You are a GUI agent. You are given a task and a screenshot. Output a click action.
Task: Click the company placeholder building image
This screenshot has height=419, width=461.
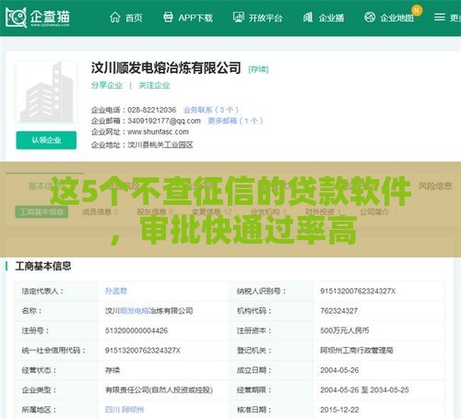click(x=47, y=91)
